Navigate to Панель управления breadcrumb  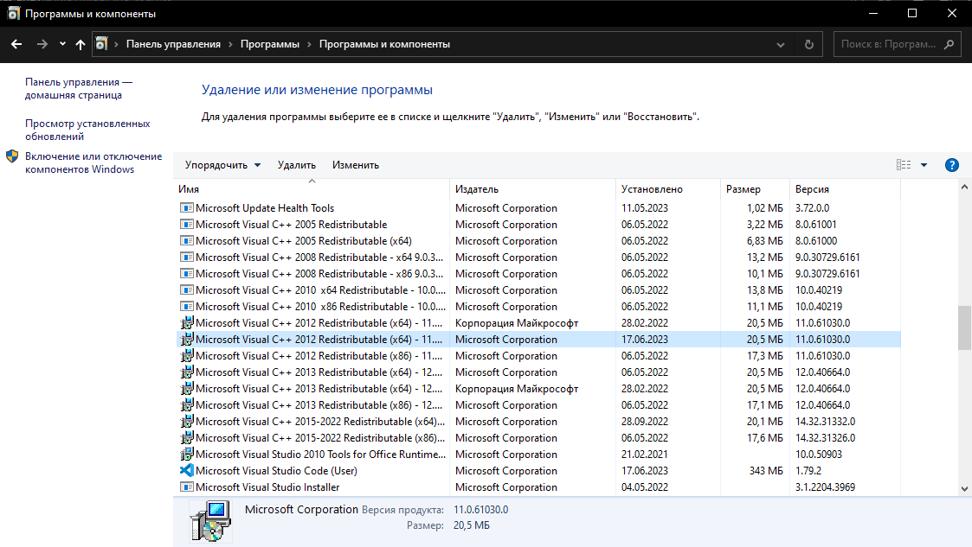[173, 44]
